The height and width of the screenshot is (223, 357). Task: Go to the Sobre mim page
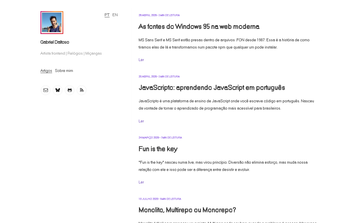pos(64,71)
